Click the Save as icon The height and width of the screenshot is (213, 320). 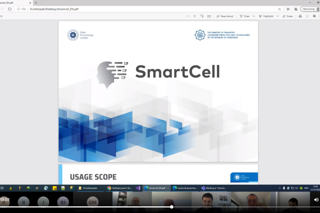(315, 16)
